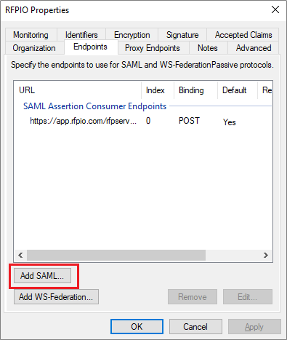Select the Encryption tab
The width and height of the screenshot is (287, 340).
pyautogui.click(x=132, y=35)
